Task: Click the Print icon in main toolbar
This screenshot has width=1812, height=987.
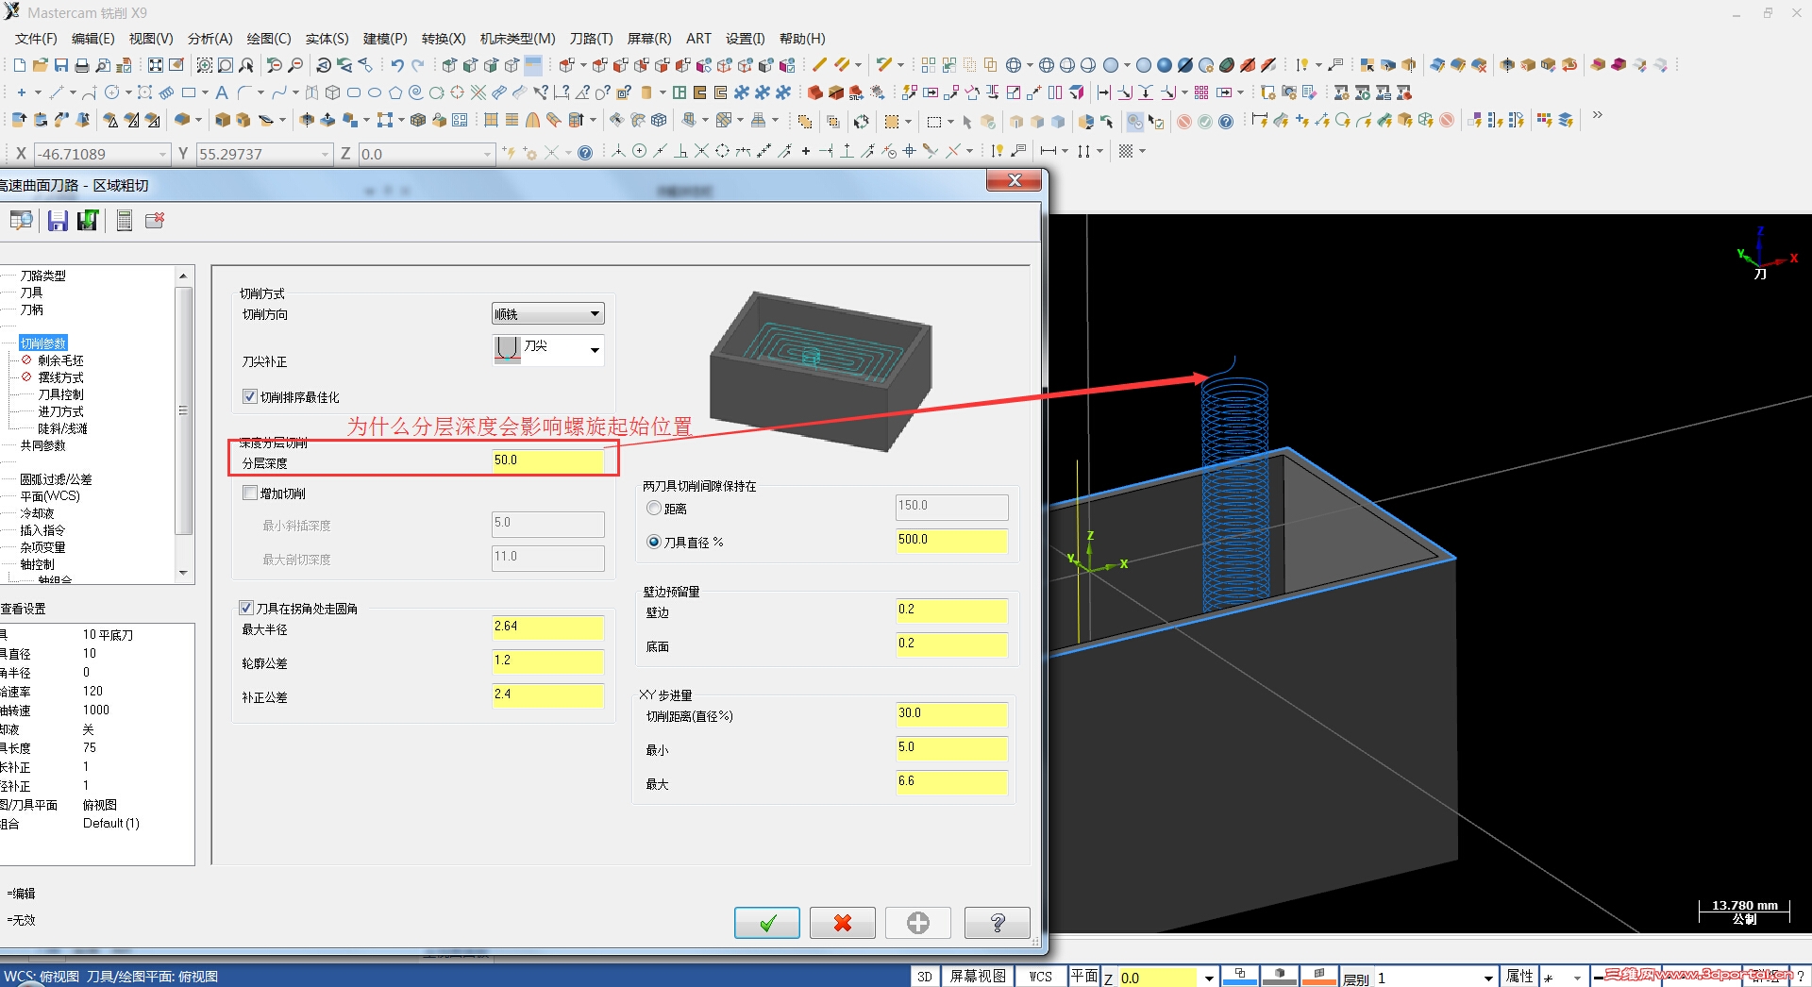Action: (x=81, y=65)
